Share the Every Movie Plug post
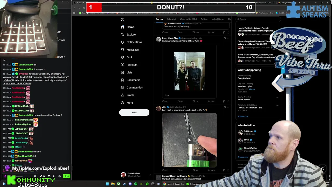Image resolution: width=332 pixels, height=187 pixels. (x=228, y=101)
